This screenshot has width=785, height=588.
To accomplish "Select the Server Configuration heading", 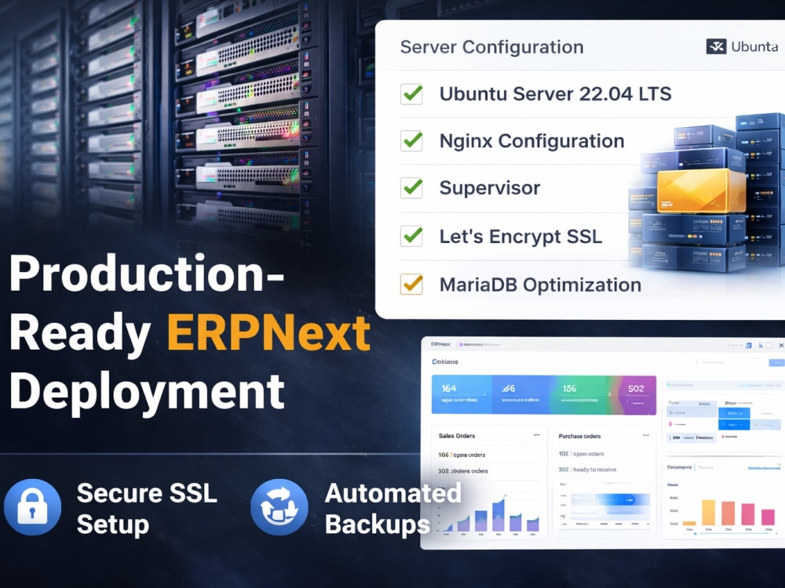I will (x=491, y=47).
